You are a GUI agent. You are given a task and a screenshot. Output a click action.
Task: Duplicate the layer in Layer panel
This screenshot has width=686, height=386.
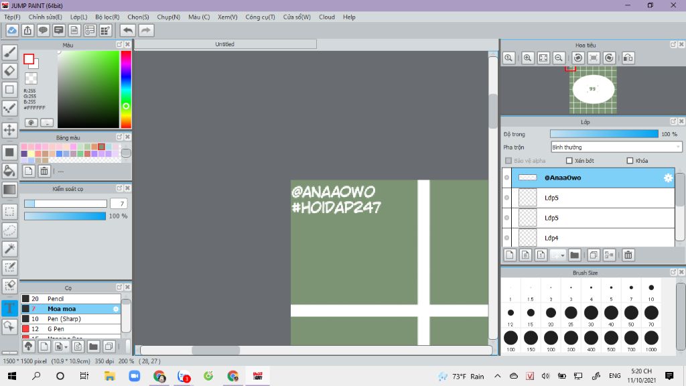tap(594, 255)
